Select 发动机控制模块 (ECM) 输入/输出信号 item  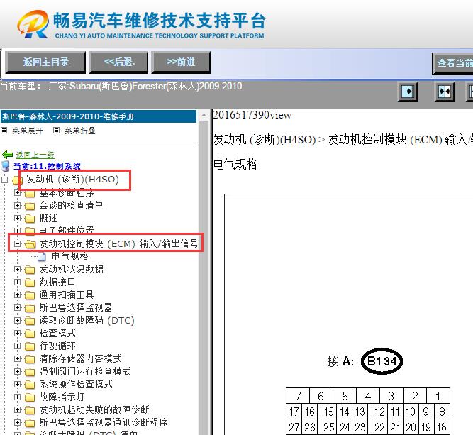[x=118, y=243]
